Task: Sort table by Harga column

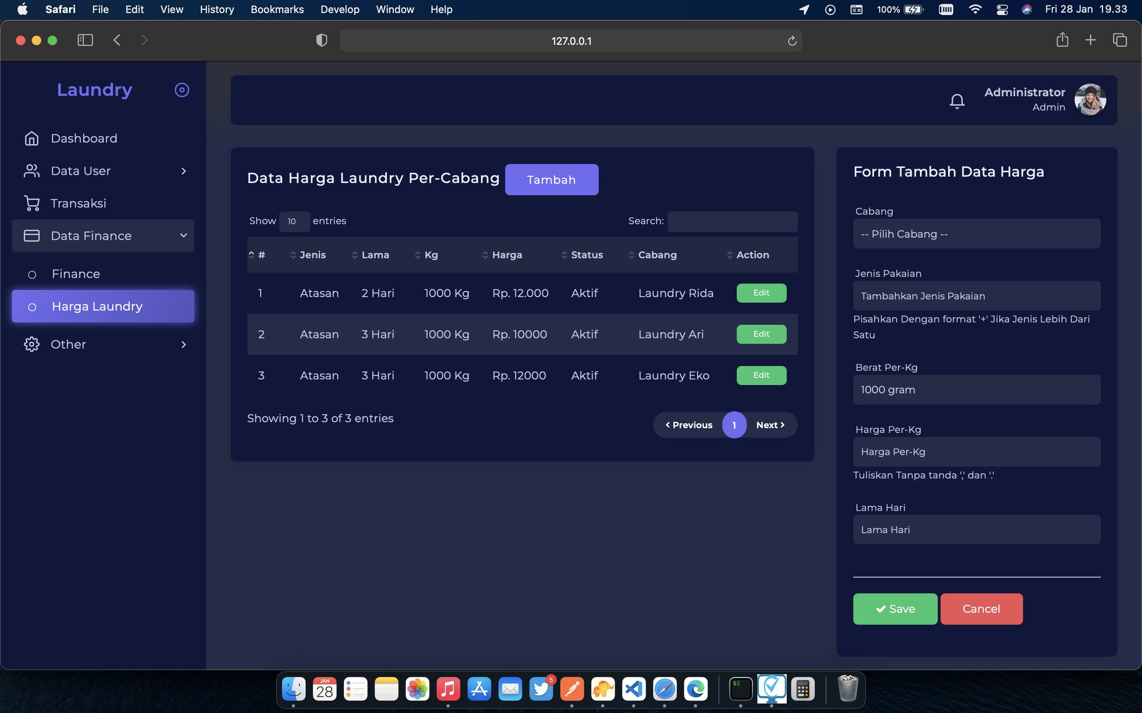Action: tap(506, 255)
